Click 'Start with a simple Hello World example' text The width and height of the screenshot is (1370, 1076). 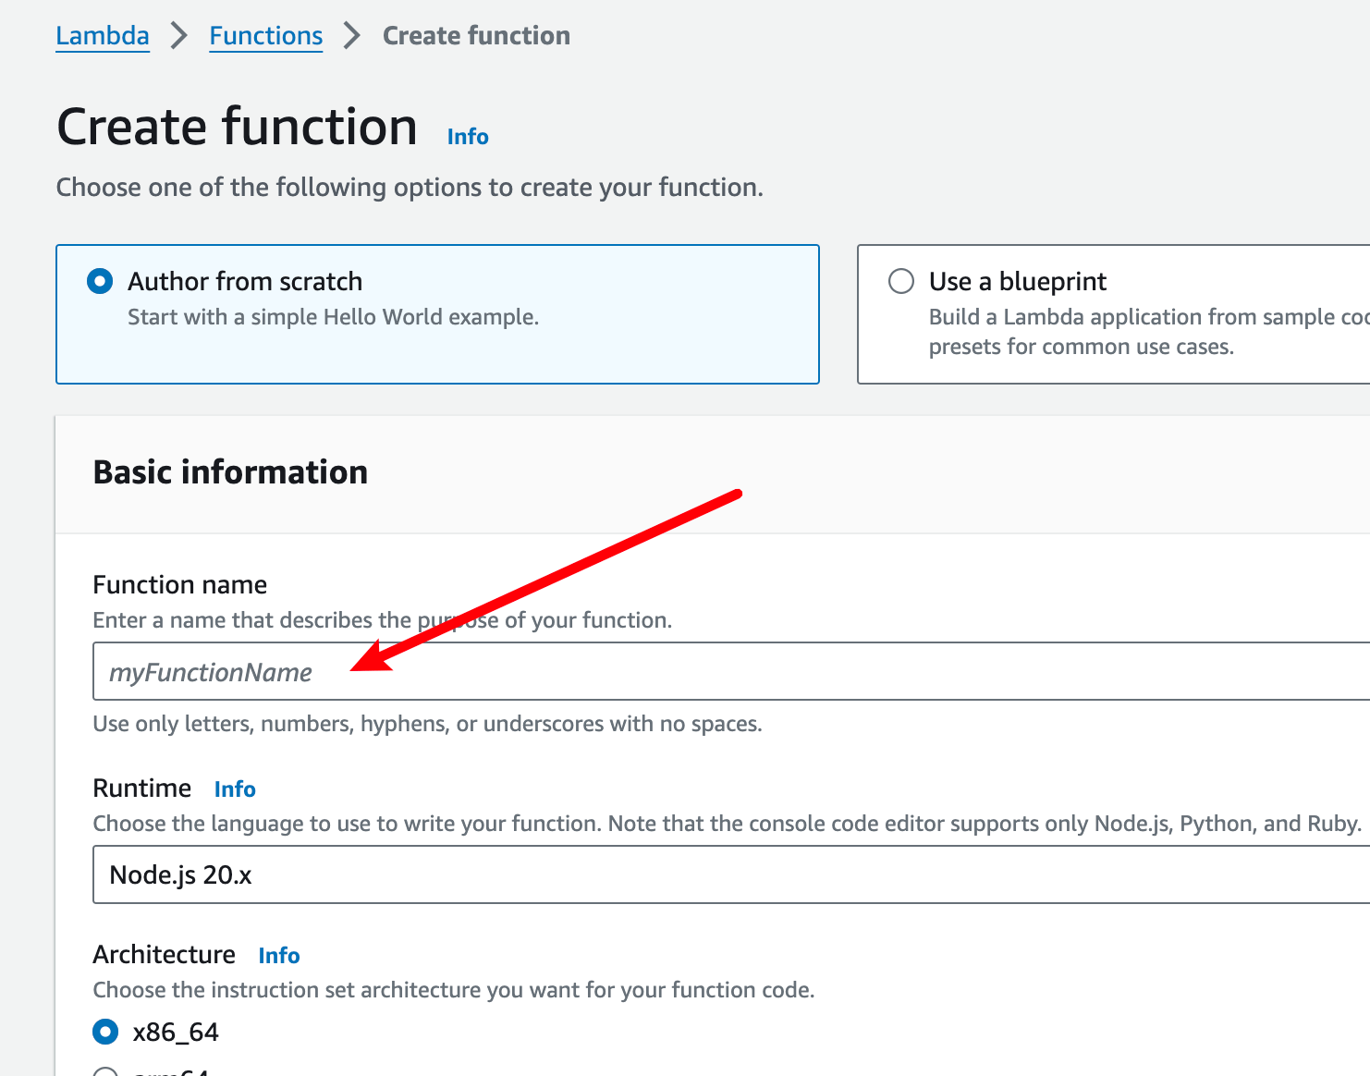tap(333, 317)
